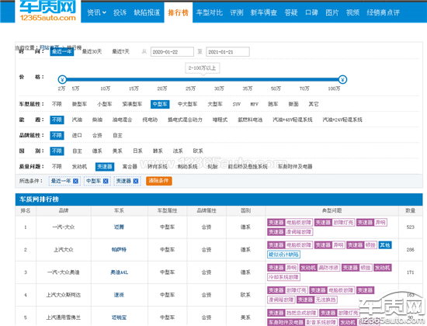Screen dimensions: 427x326
Task: Filter quality problems by 发动机
Action: [79, 166]
